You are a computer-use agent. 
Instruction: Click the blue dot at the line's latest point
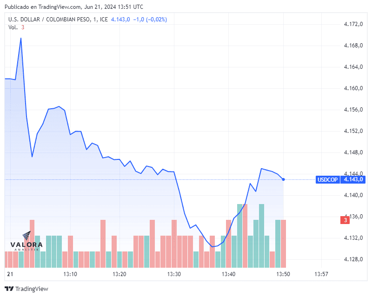[x=283, y=179]
